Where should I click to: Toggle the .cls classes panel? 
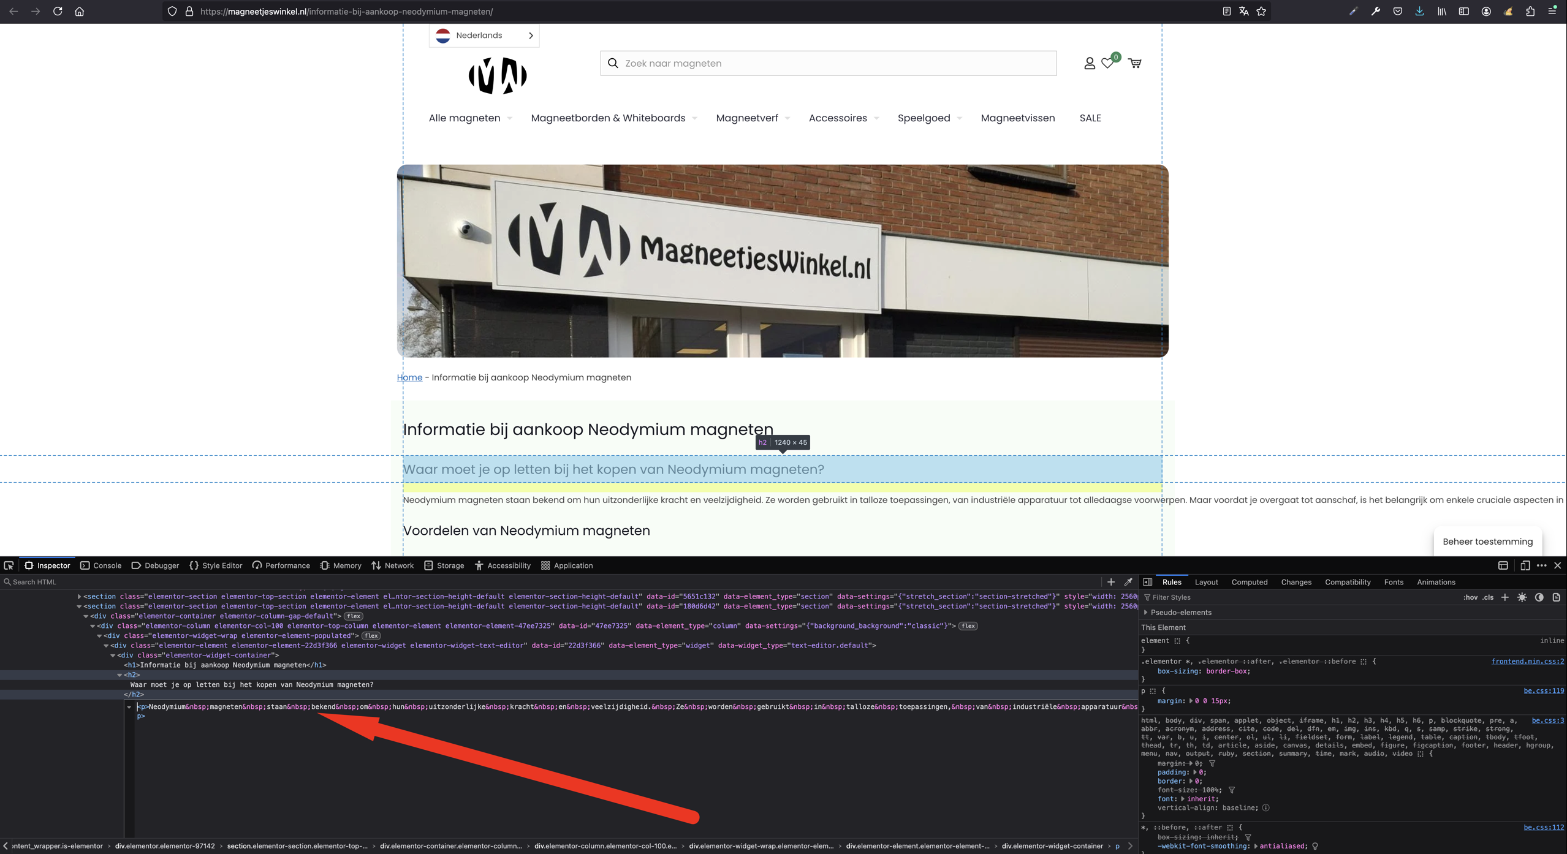coord(1488,597)
